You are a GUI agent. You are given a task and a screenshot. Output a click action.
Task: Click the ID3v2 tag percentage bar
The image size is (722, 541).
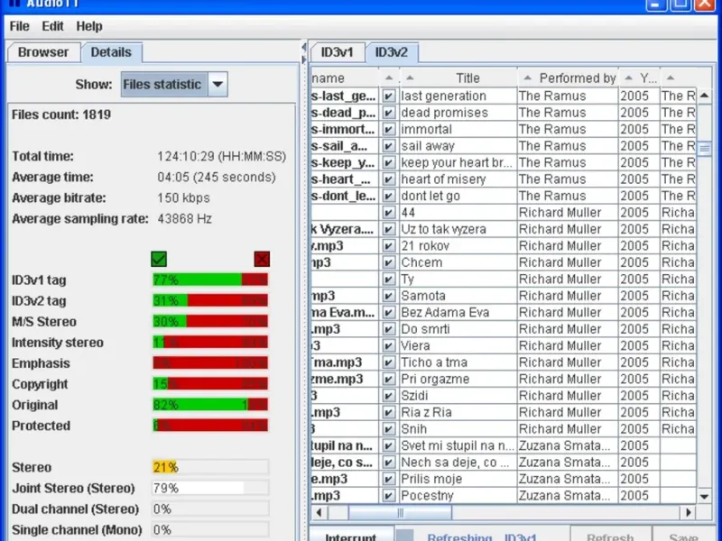(x=210, y=300)
